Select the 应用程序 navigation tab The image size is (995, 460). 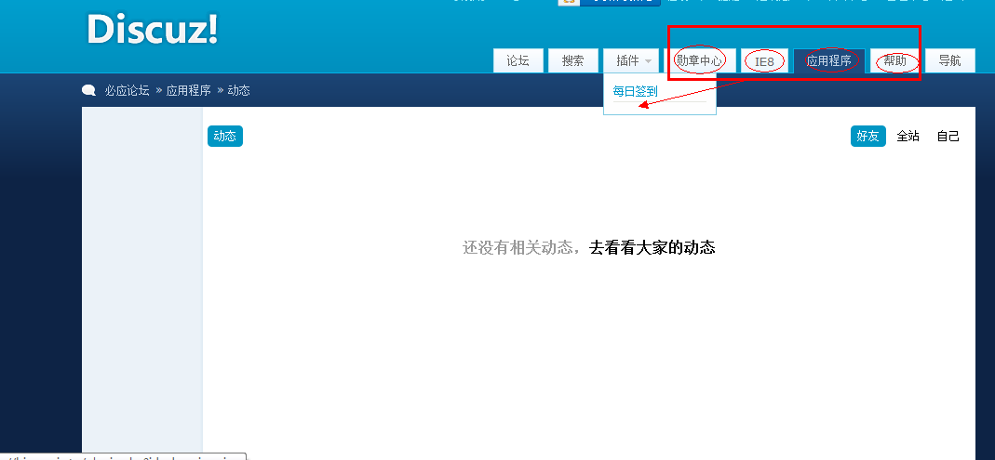point(829,60)
